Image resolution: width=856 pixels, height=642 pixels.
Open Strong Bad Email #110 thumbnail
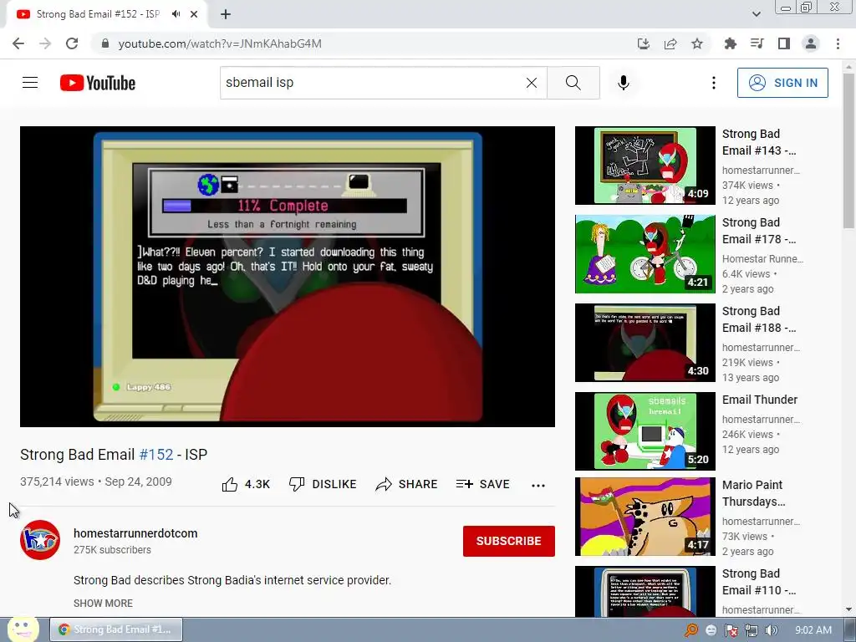[x=645, y=591]
